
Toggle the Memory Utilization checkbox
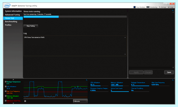click(6, 96)
